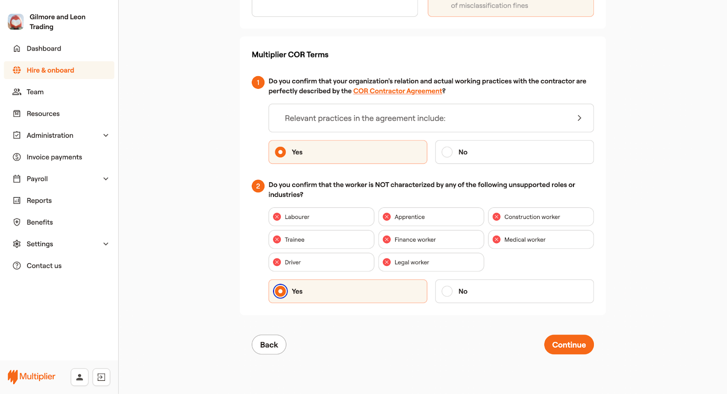Image resolution: width=727 pixels, height=394 pixels.
Task: Click the Gilmore and Leon Trading avatar
Action: [x=16, y=22]
